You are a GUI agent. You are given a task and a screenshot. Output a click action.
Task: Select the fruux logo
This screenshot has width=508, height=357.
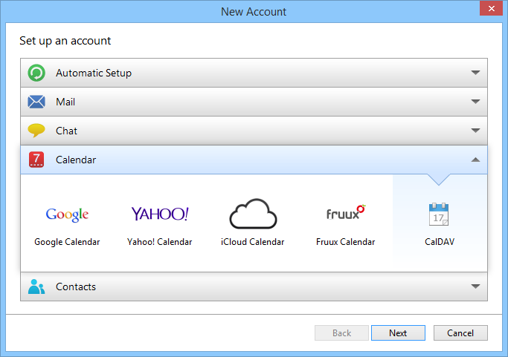coord(346,212)
